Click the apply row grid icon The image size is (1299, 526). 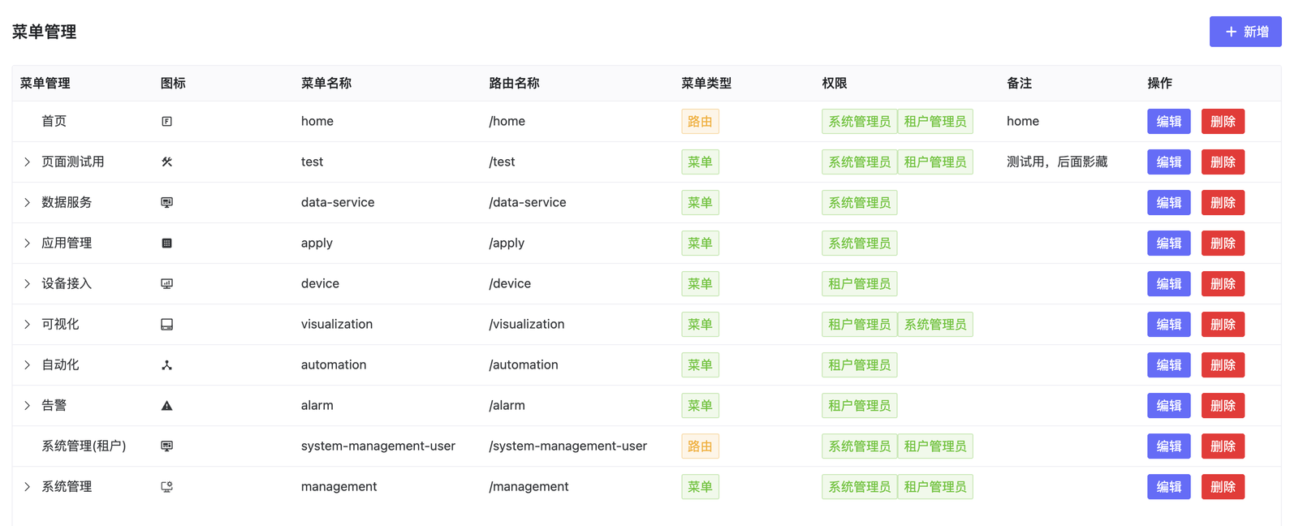(x=166, y=244)
